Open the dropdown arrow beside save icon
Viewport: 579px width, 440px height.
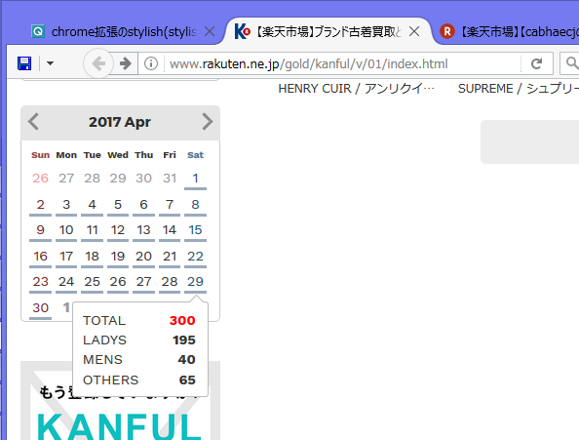50,63
